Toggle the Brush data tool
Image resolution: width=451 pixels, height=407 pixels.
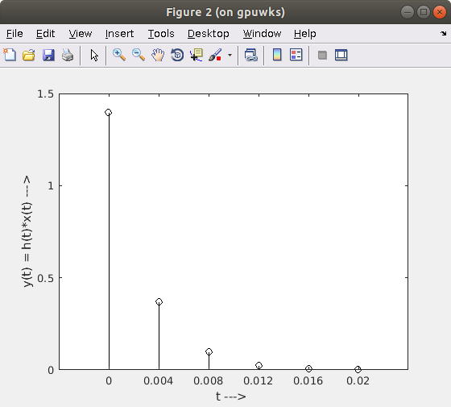[x=215, y=55]
